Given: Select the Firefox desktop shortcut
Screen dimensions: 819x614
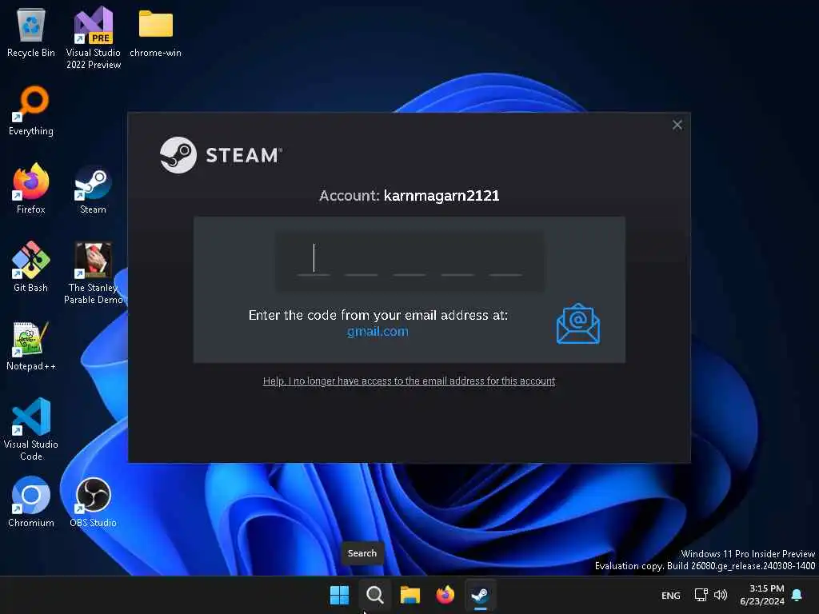Looking at the screenshot, I should click(31, 189).
